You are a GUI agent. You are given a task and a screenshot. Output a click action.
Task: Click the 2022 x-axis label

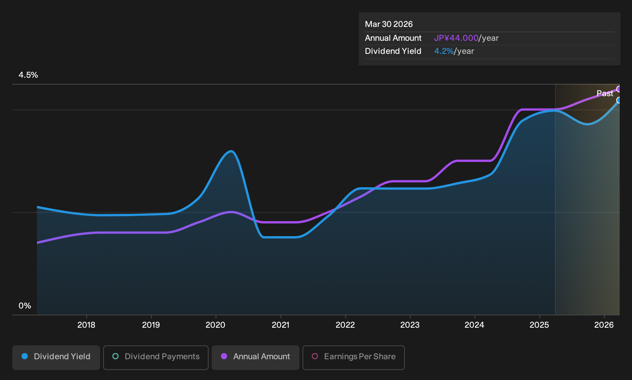345,325
